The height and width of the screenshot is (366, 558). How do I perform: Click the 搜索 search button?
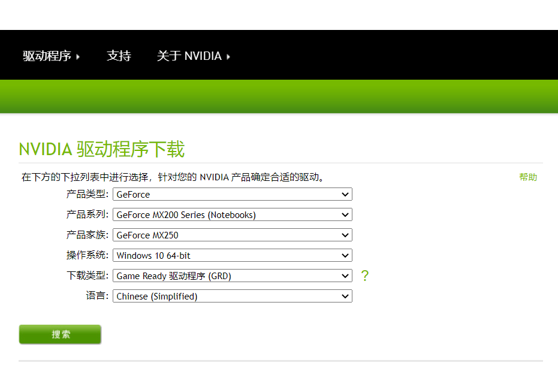click(x=60, y=334)
